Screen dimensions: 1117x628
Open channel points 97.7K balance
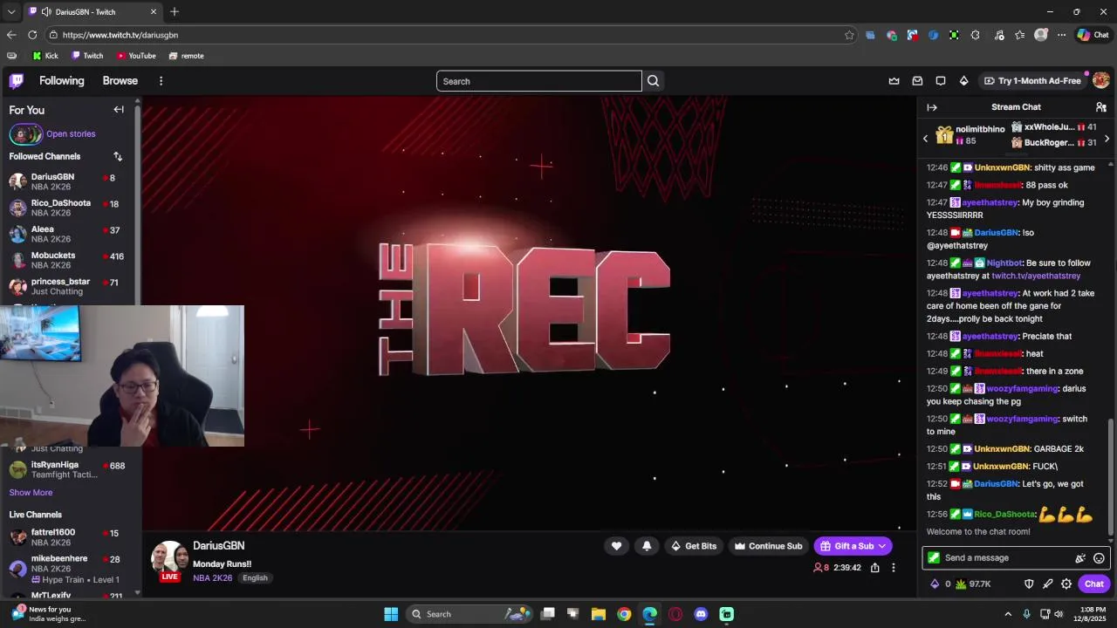pyautogui.click(x=972, y=584)
